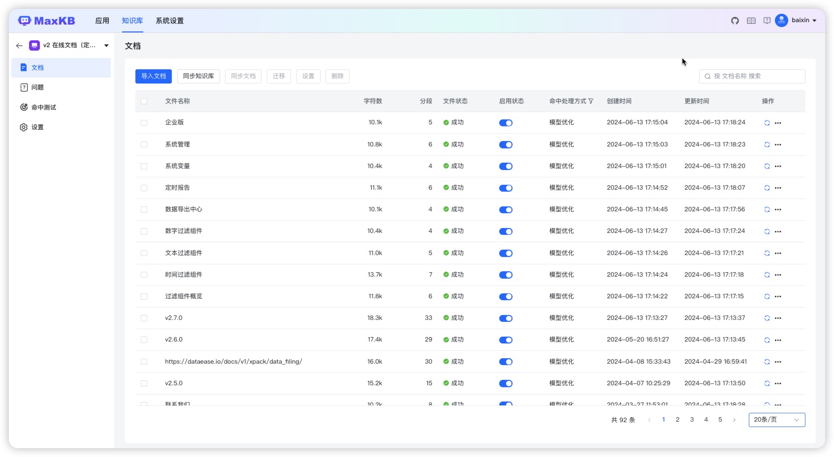Switch to the 系统设置 tab
This screenshot has height=457, width=834.
(169, 21)
